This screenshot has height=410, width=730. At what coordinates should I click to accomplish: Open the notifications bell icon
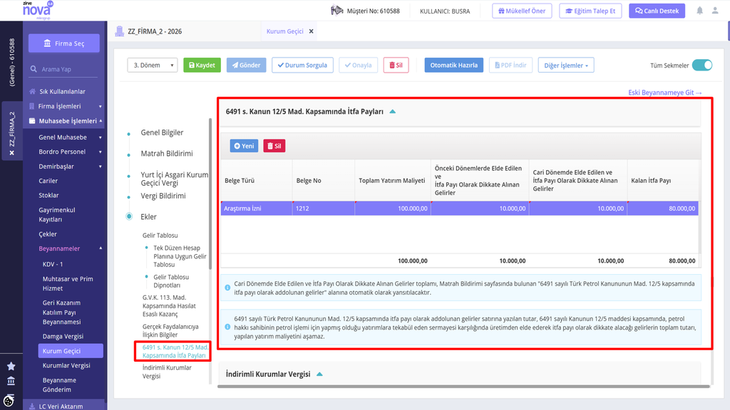pos(700,11)
